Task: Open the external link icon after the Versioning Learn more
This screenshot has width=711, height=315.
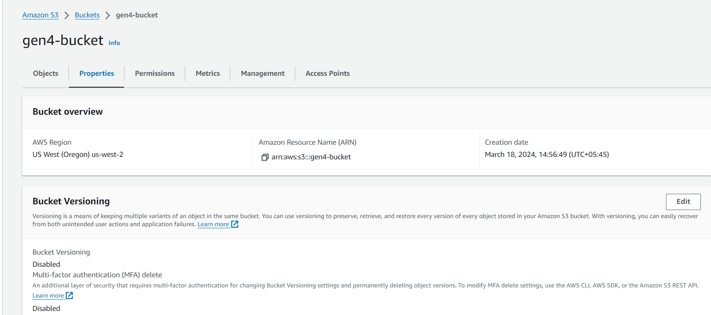Action: pos(235,224)
